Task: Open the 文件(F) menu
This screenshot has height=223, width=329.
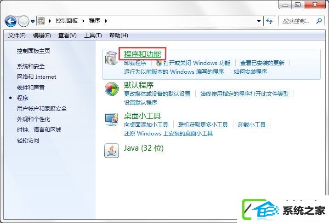Action: pos(17,35)
